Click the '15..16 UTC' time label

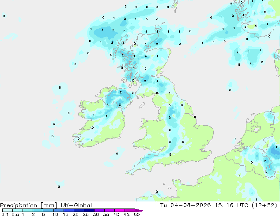[231, 205]
